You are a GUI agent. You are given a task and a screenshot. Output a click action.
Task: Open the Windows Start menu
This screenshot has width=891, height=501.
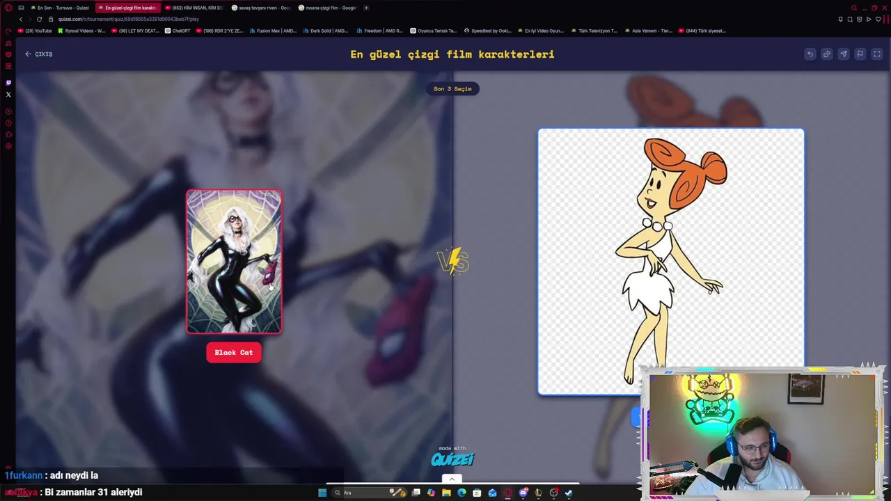coord(322,493)
